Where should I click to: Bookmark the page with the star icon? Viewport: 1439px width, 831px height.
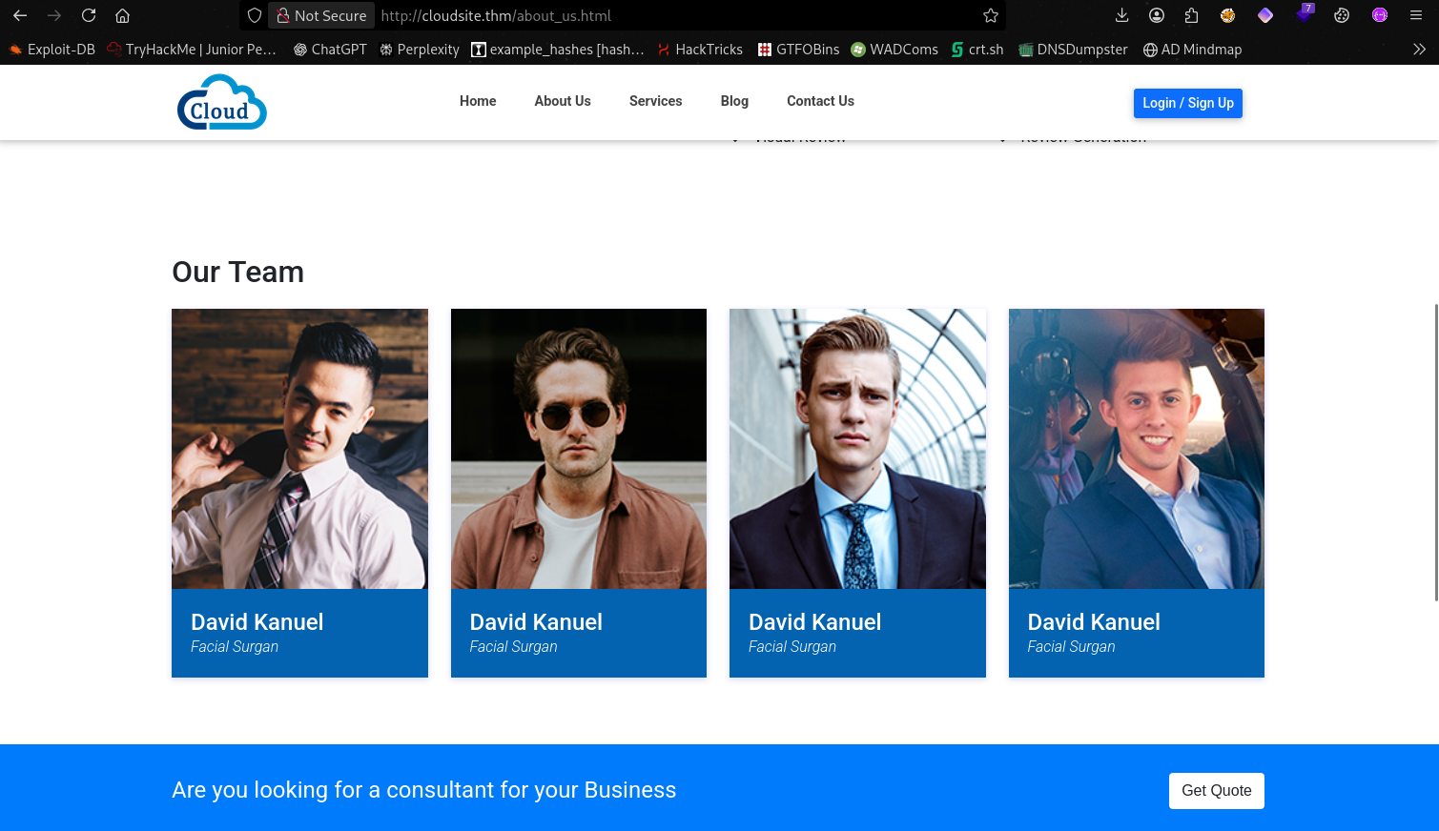(991, 15)
